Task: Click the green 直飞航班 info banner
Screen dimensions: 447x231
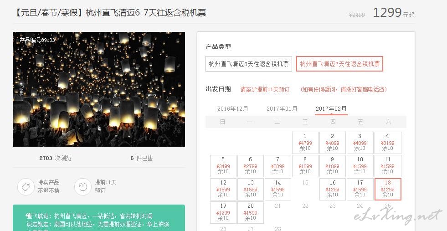Action: (x=99, y=218)
